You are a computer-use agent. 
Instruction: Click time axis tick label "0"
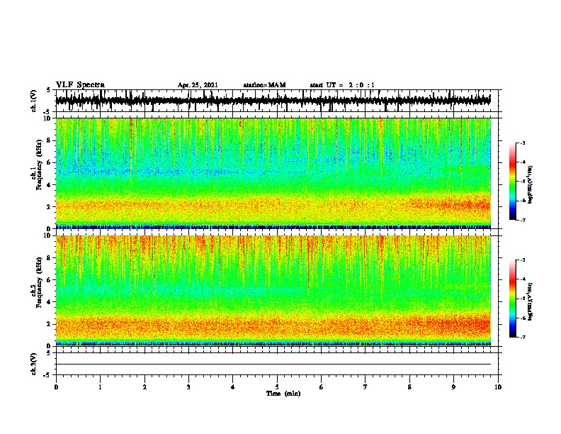(x=56, y=387)
